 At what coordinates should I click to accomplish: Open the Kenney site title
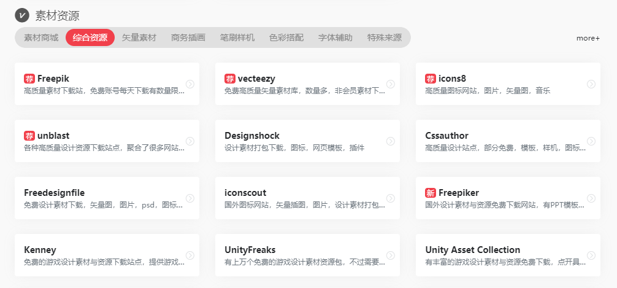[x=40, y=250]
